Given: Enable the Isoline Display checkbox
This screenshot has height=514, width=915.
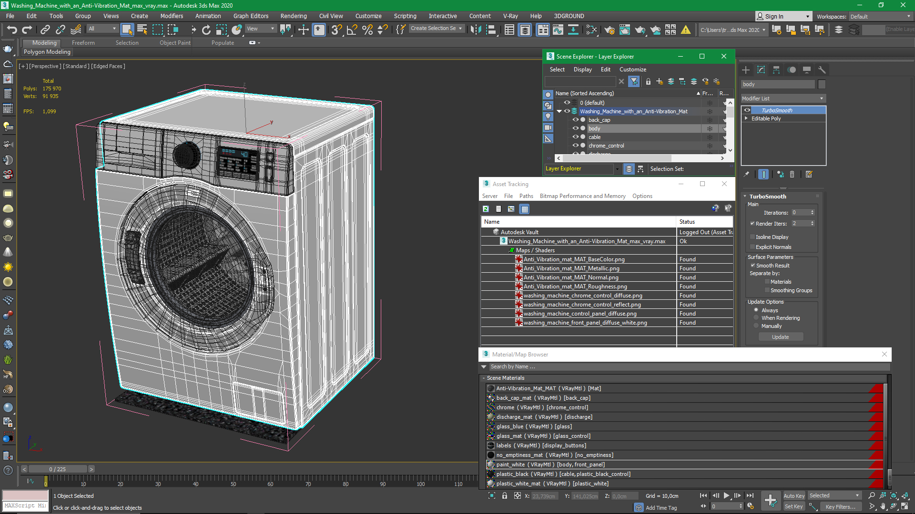Looking at the screenshot, I should coord(752,237).
